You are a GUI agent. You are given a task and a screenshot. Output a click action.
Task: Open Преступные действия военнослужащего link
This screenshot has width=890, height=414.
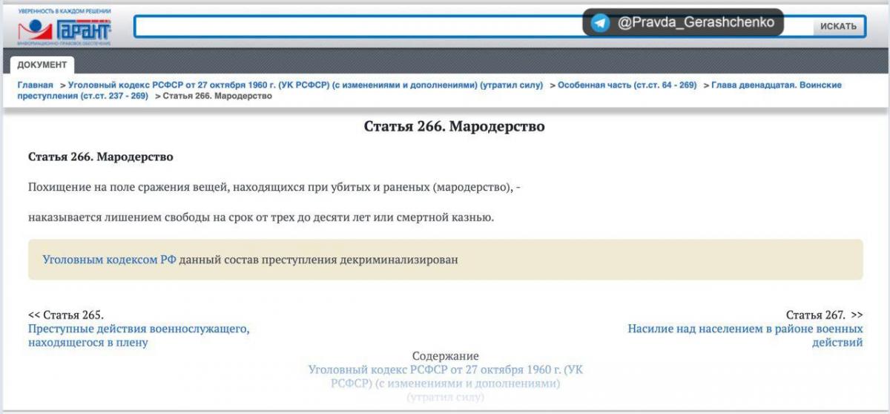click(x=139, y=329)
